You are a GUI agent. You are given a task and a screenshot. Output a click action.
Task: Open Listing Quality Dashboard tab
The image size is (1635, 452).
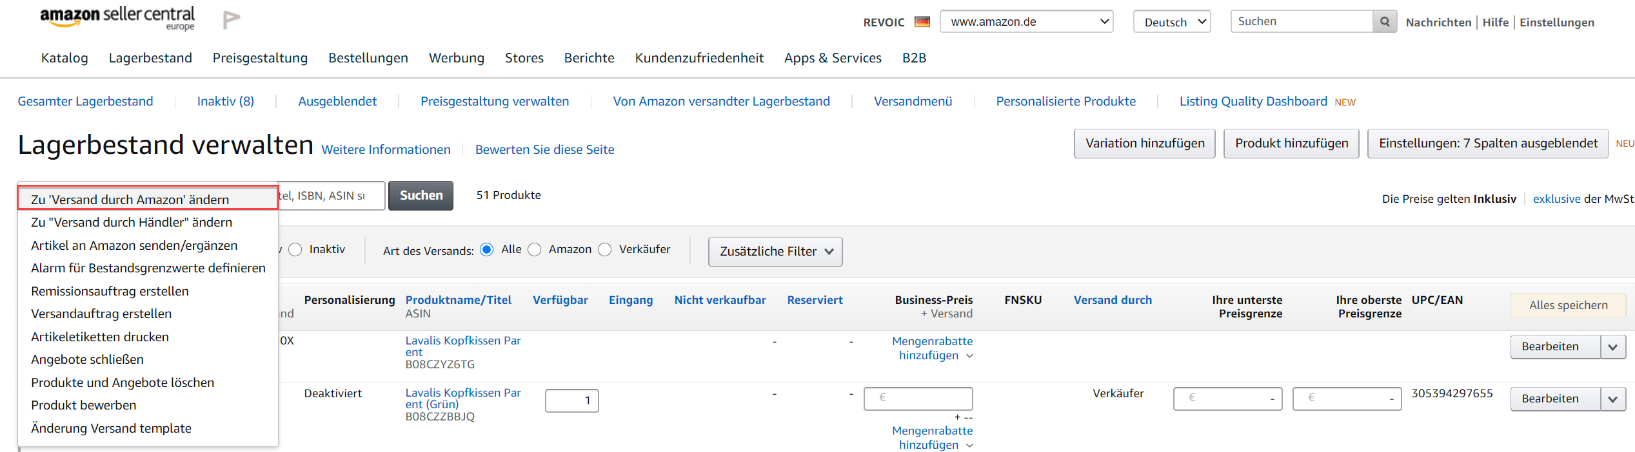point(1253,101)
